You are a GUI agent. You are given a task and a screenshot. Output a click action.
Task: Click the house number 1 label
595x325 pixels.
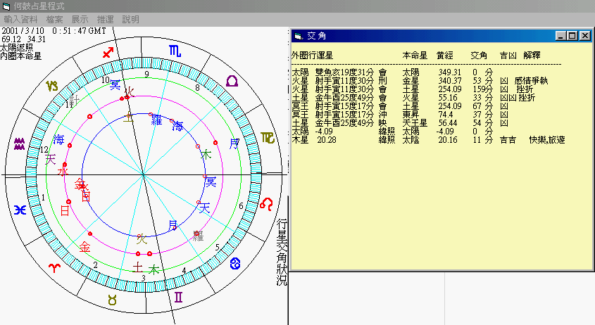click(43, 198)
